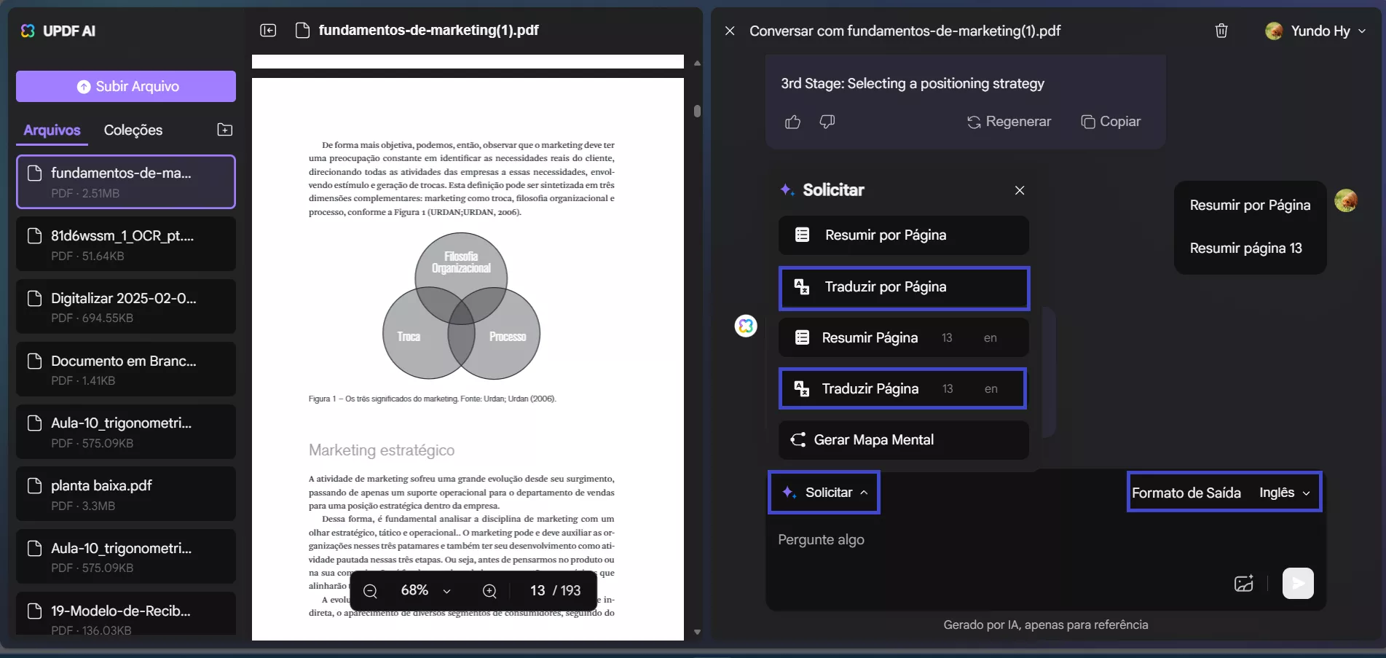The image size is (1386, 658).
Task: Click the thumbs up icon
Action: [792, 122]
